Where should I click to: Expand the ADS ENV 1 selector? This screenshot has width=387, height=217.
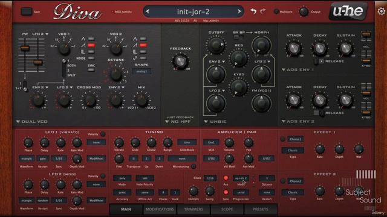[298, 70]
